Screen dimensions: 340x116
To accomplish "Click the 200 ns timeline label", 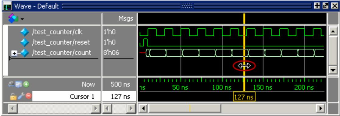I will 304,88.
